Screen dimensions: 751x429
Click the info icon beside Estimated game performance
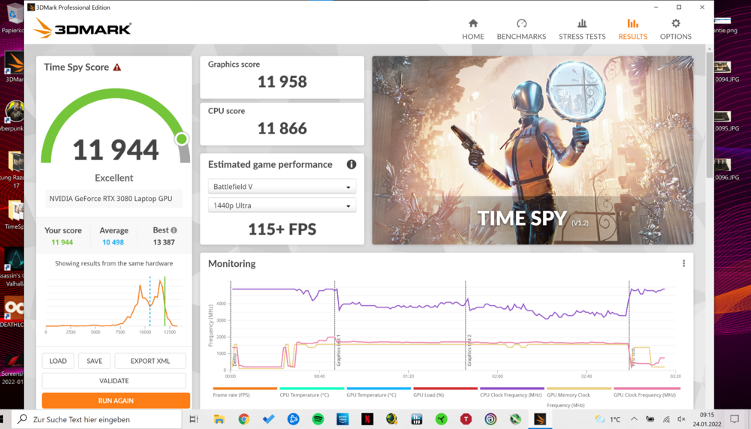coord(351,164)
